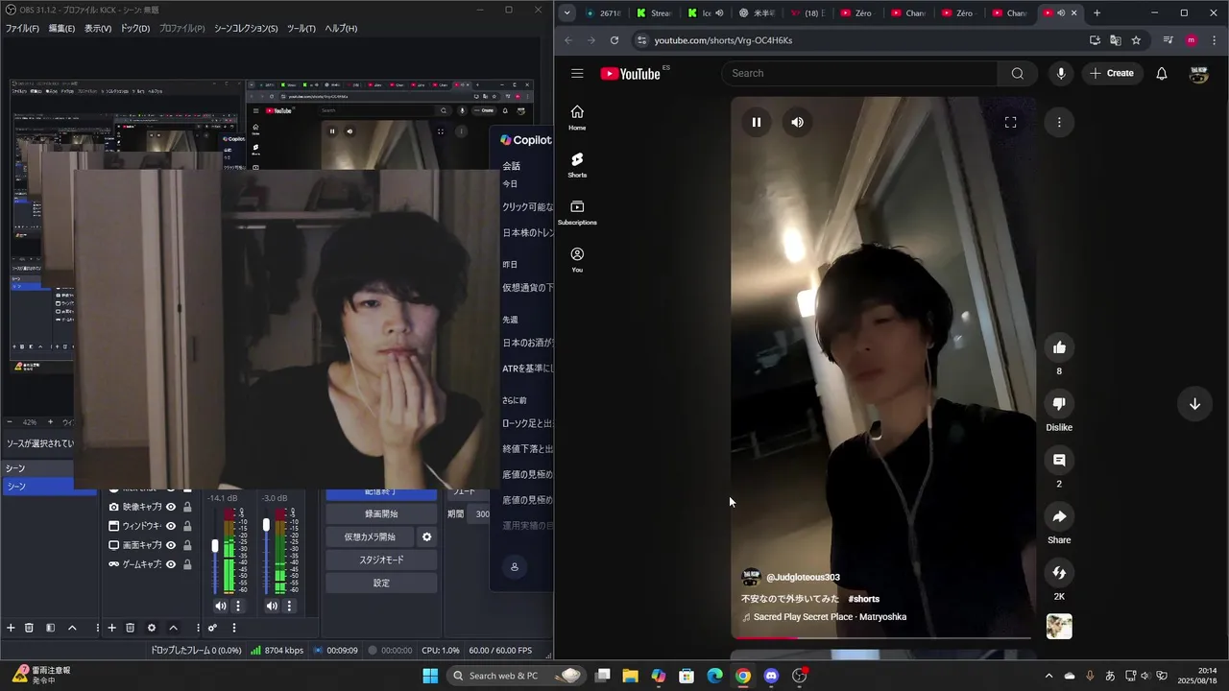Screen dimensions: 1229x691
Task: Open Subscriptions in YouTube sidebar
Action: pos(577,212)
